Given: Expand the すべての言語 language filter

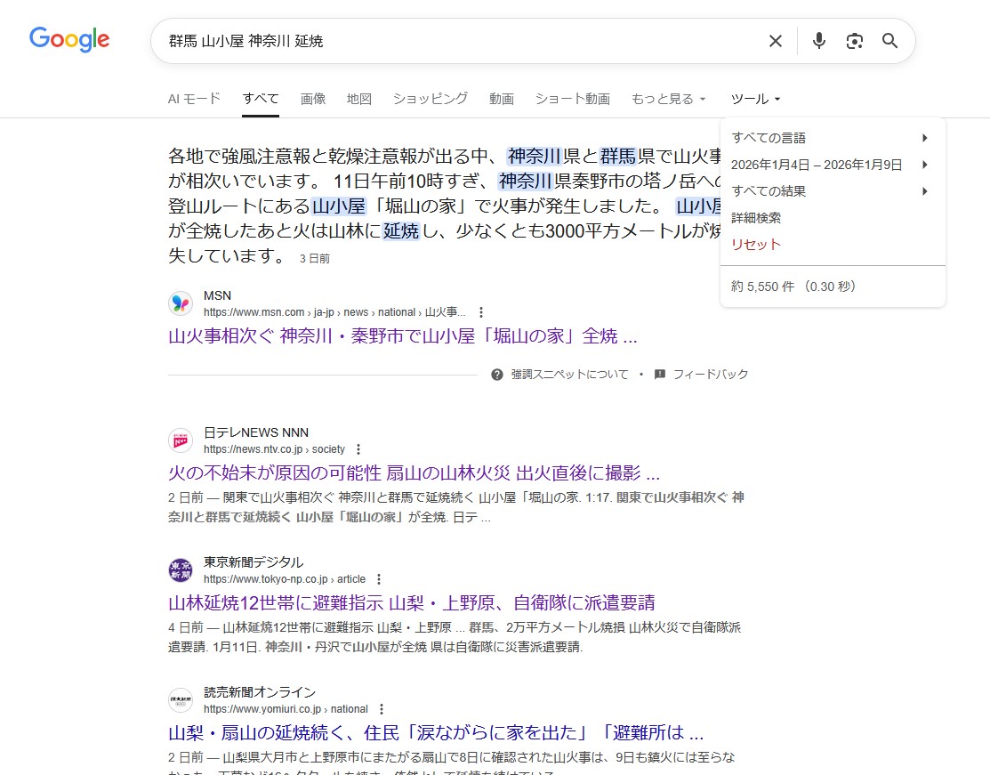Looking at the screenshot, I should pyautogui.click(x=830, y=138).
